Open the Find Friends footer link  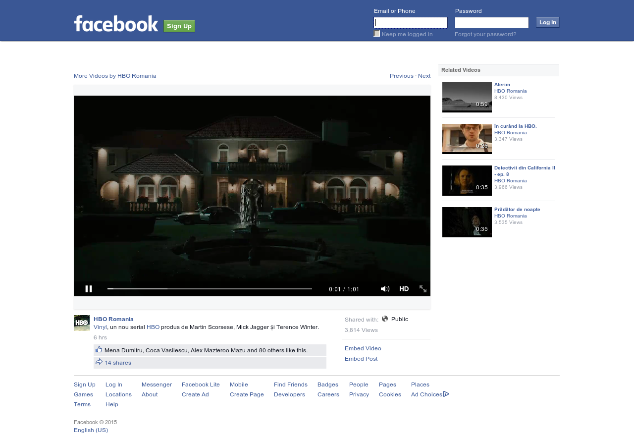tap(291, 384)
